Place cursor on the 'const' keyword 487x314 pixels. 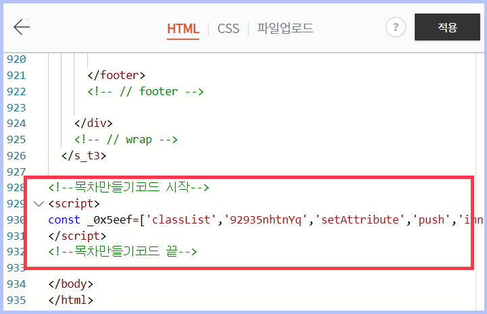(x=64, y=220)
